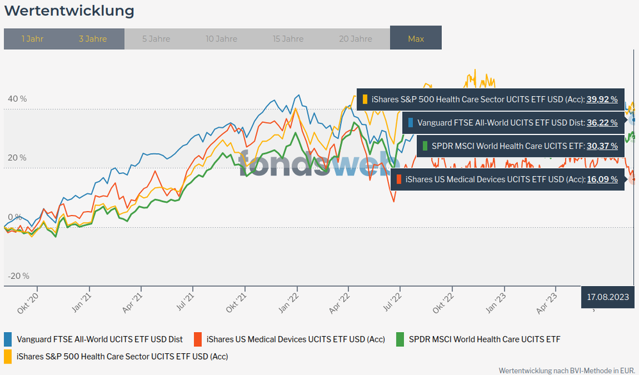Image resolution: width=639 pixels, height=375 pixels.
Task: Switch to the 20 Jahre tab
Action: pyautogui.click(x=355, y=39)
